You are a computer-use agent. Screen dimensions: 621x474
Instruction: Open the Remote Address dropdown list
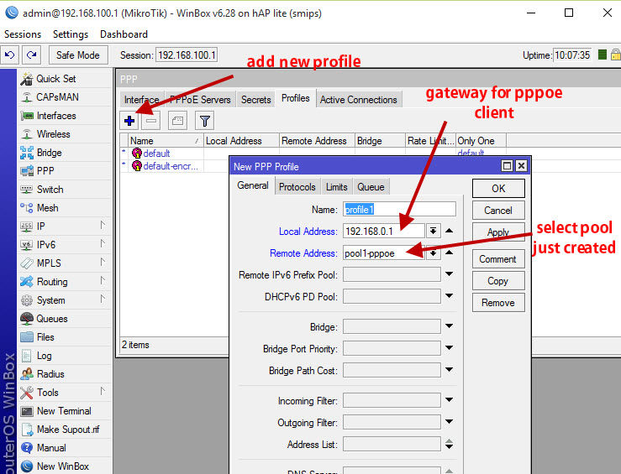click(434, 253)
